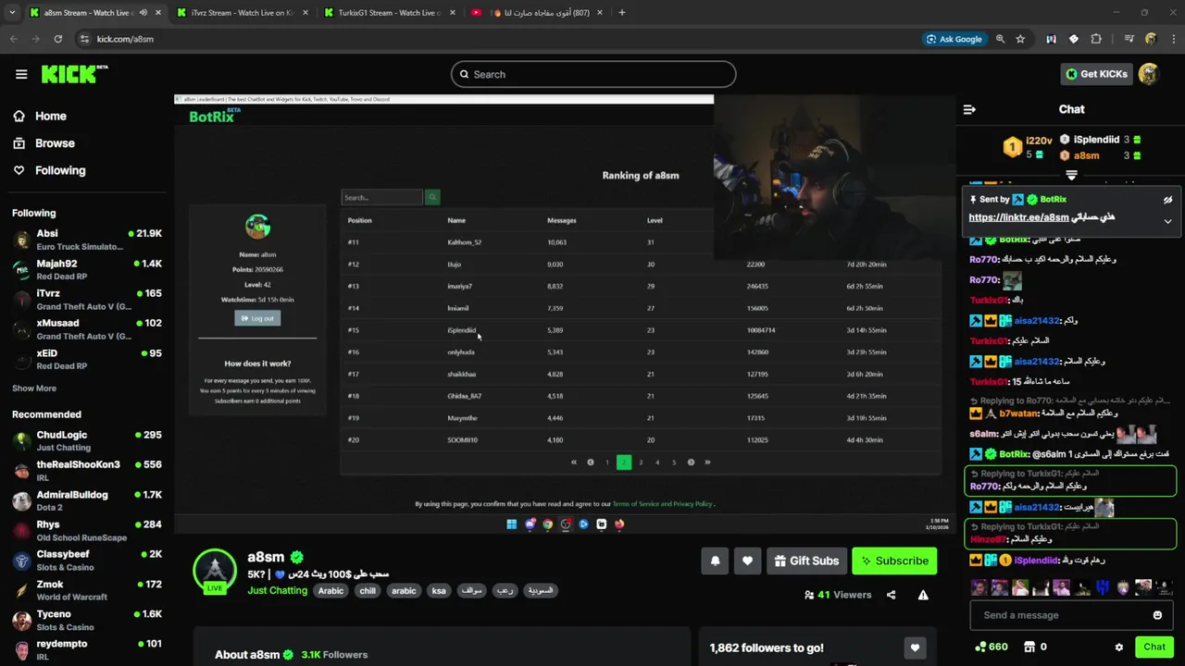Mute audio on a8sm Stream tab

(143, 13)
